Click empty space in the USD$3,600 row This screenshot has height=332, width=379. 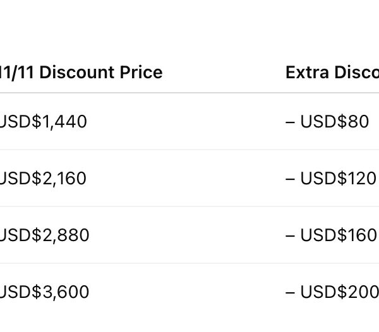pos(189,292)
